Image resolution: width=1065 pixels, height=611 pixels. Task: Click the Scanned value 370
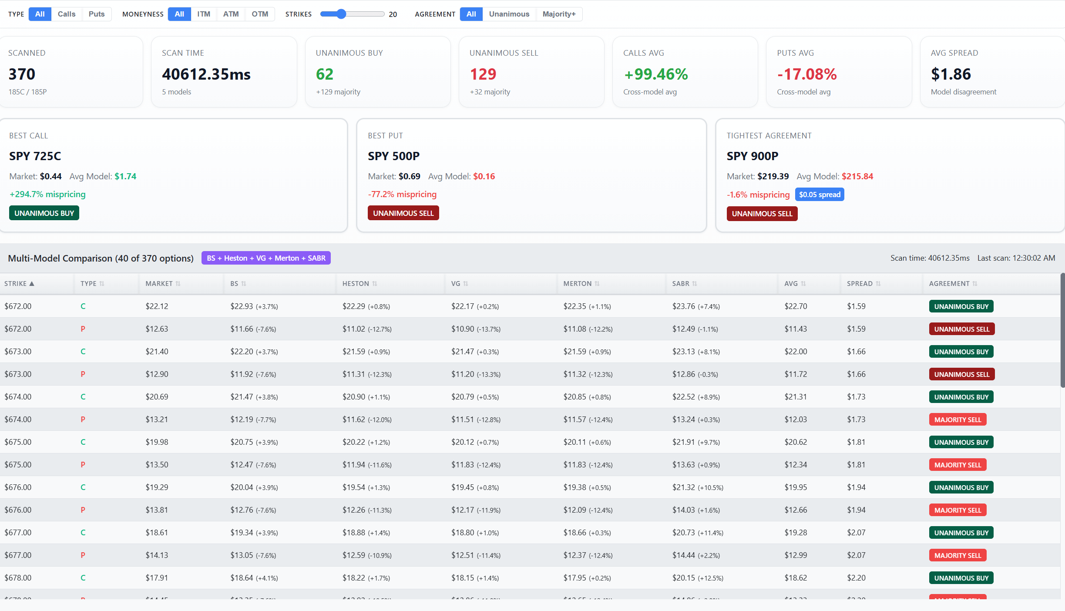(22, 74)
